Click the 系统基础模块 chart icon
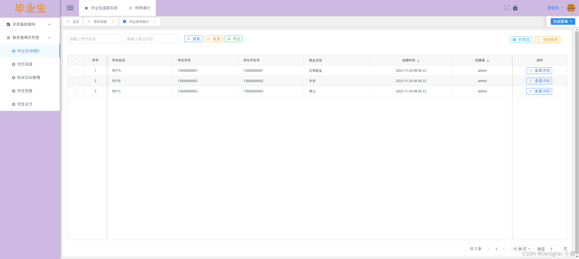579x259 pixels. pyautogui.click(x=8, y=24)
